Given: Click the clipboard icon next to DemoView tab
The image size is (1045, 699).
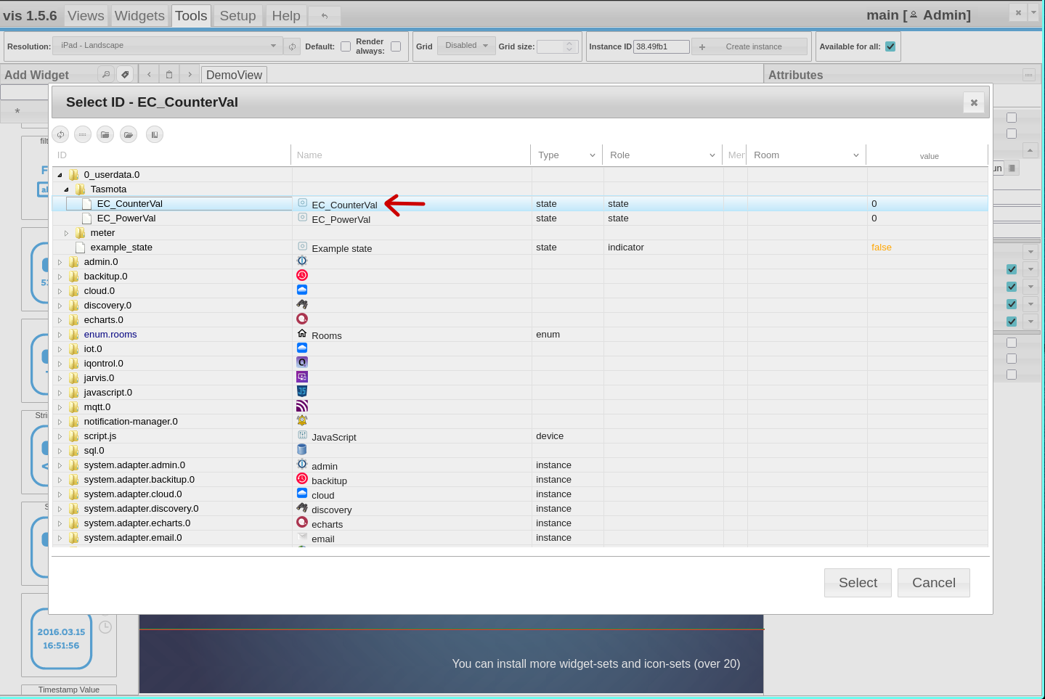Looking at the screenshot, I should [168, 74].
